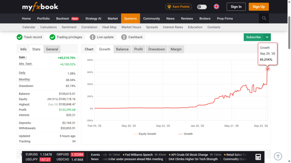The image size is (291, 163).
Task: Select the Profit chart tab
Action: click(x=138, y=49)
